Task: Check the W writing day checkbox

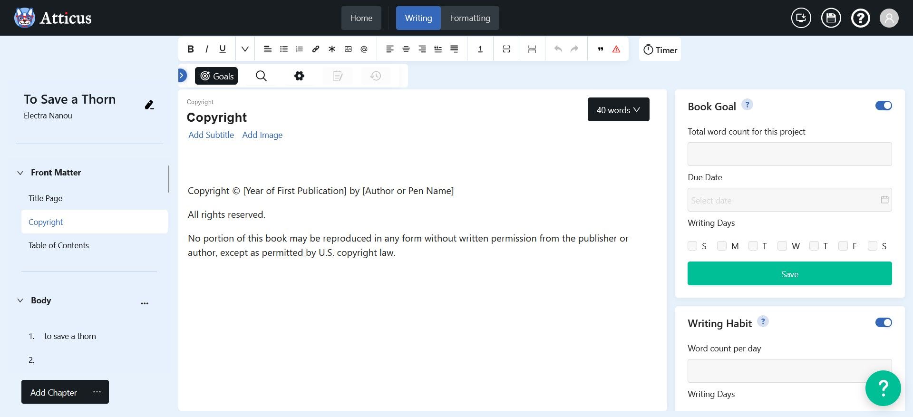Action: pyautogui.click(x=782, y=246)
